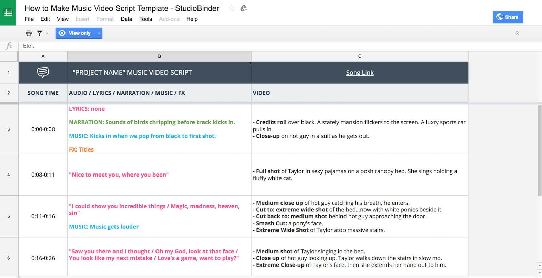
Task: Select the "PROJECT NAME" MUSIC VIDEO SCRIPT cell
Action: [x=160, y=72]
